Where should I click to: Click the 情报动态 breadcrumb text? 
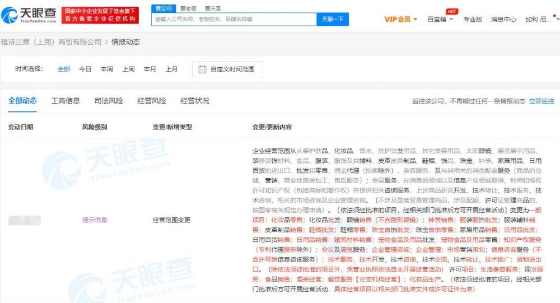(125, 42)
